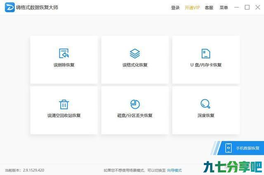
Task: Switch to 向导模式 via link
Action: click(x=174, y=170)
